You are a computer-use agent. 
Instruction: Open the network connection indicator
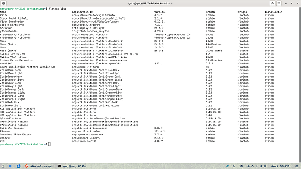(x=253, y=166)
